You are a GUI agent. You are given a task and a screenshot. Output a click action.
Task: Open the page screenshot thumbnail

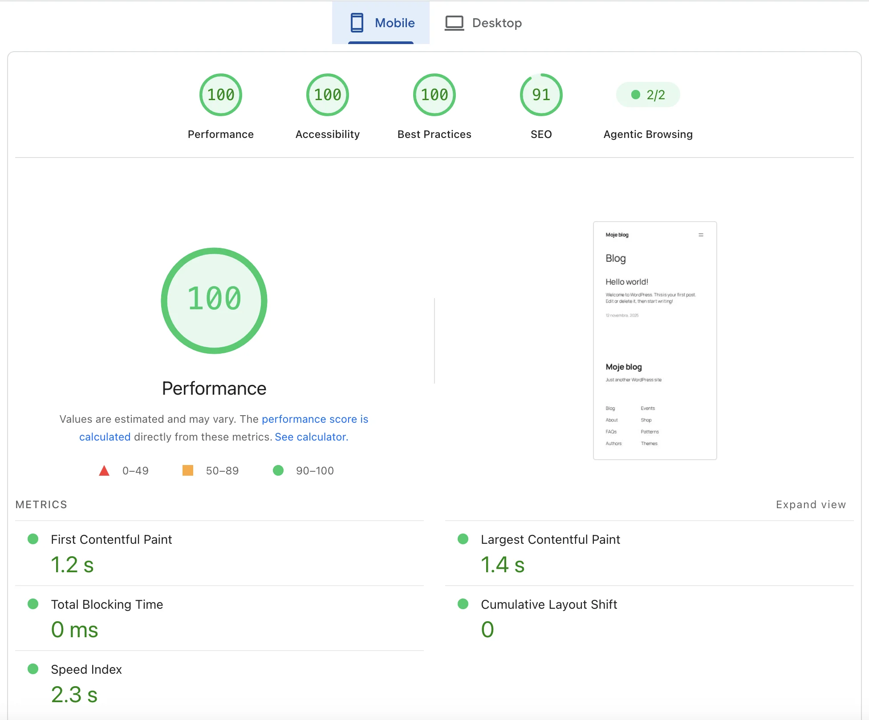click(655, 340)
